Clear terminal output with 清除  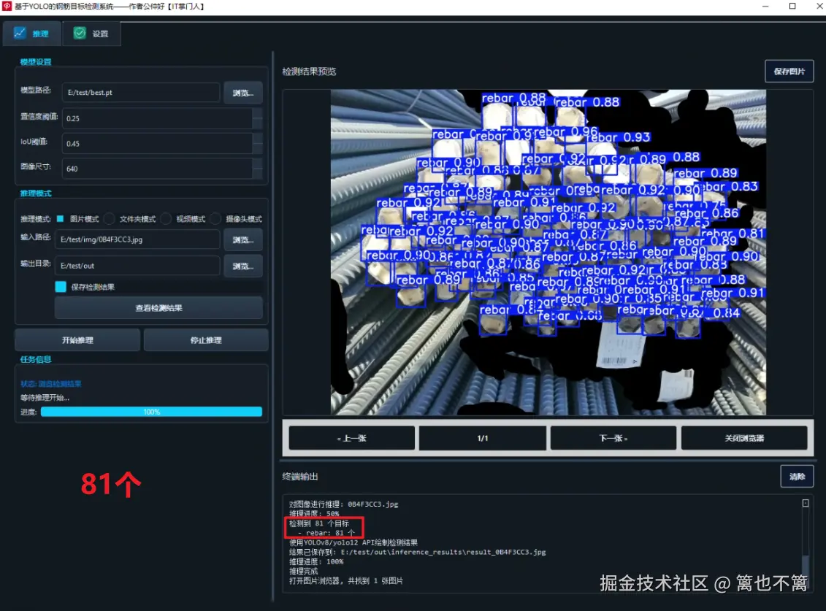tap(797, 476)
